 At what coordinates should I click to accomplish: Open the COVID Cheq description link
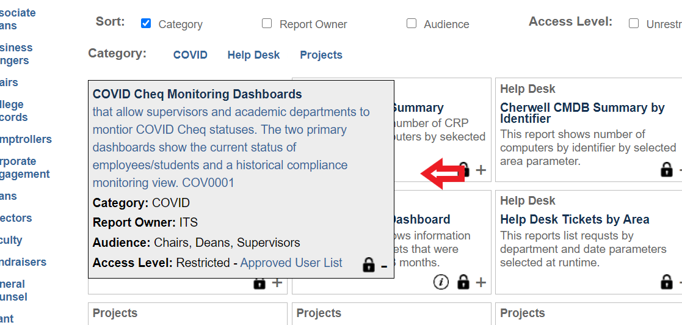231,147
